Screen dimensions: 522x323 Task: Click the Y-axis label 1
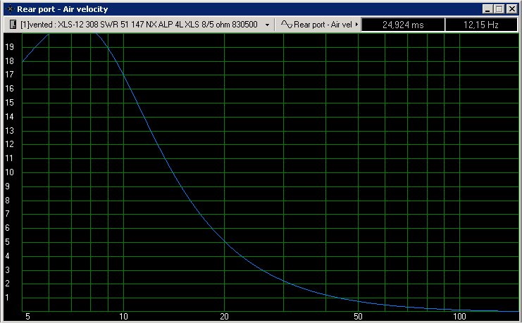coord(7,298)
